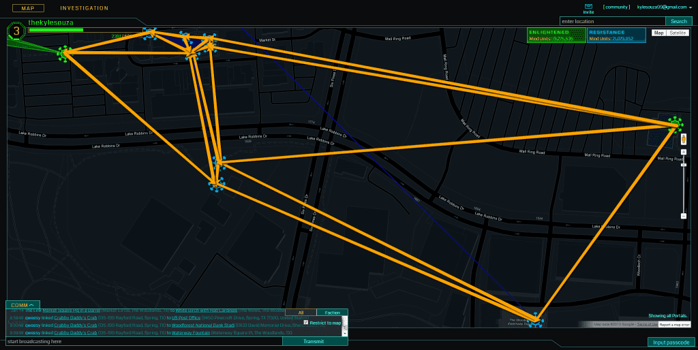Switch to the INVESTIGATION tab
Viewport: 698px width, 350px height.
coord(84,8)
